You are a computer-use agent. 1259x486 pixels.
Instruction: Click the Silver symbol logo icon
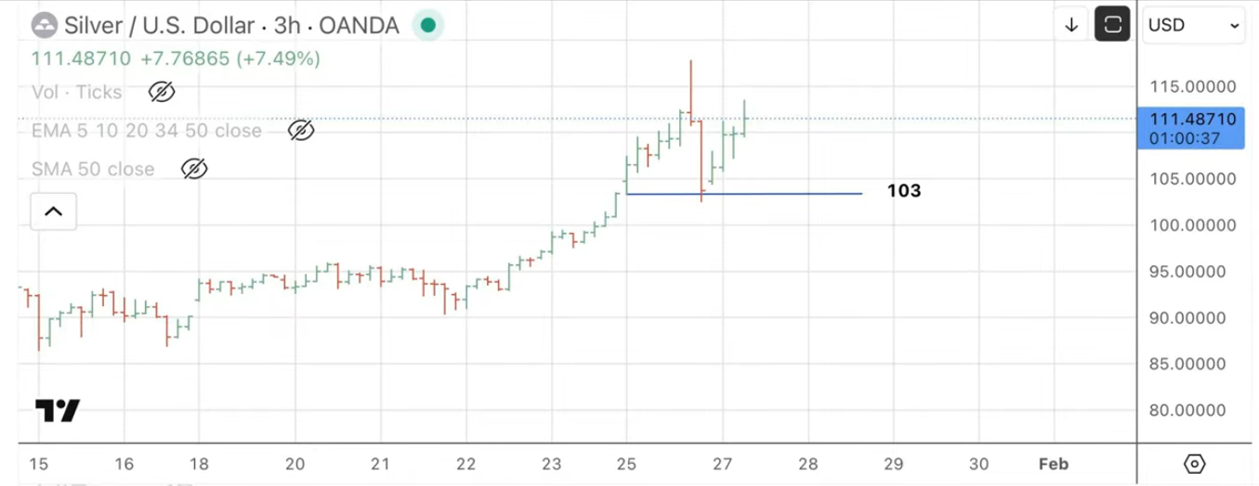point(43,25)
